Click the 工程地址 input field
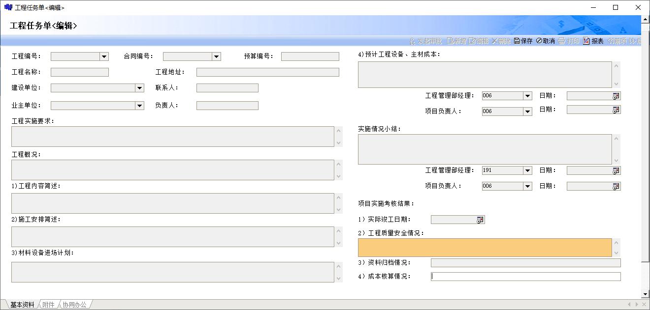Image resolution: width=650 pixels, height=310 pixels. 267,73
